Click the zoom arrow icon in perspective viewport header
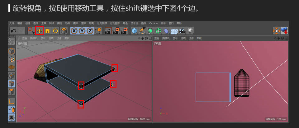This screenshot has width=299, height=128. (x=142, y=38)
